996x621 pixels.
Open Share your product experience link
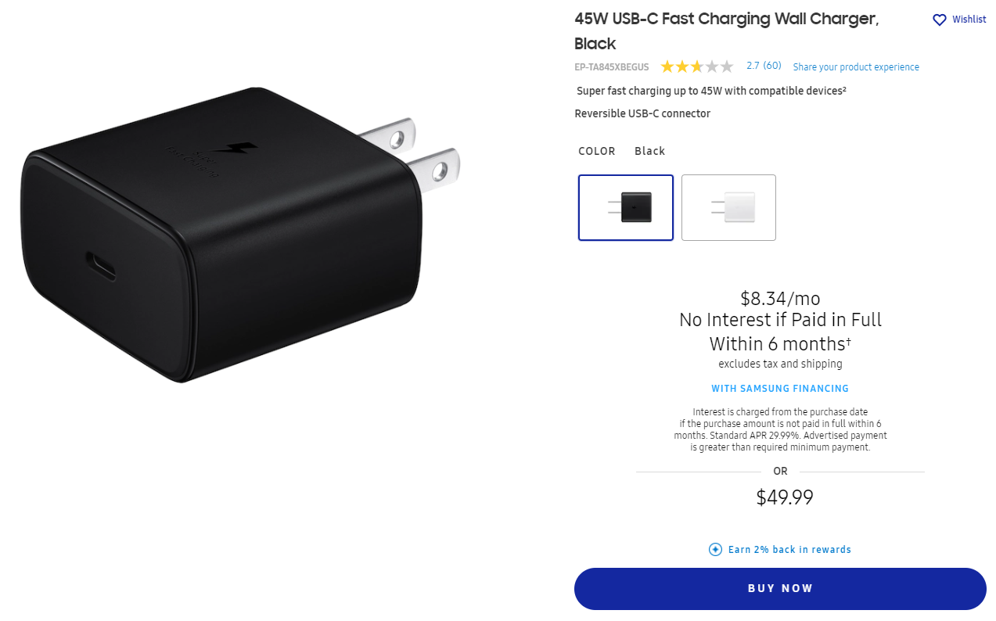[856, 67]
